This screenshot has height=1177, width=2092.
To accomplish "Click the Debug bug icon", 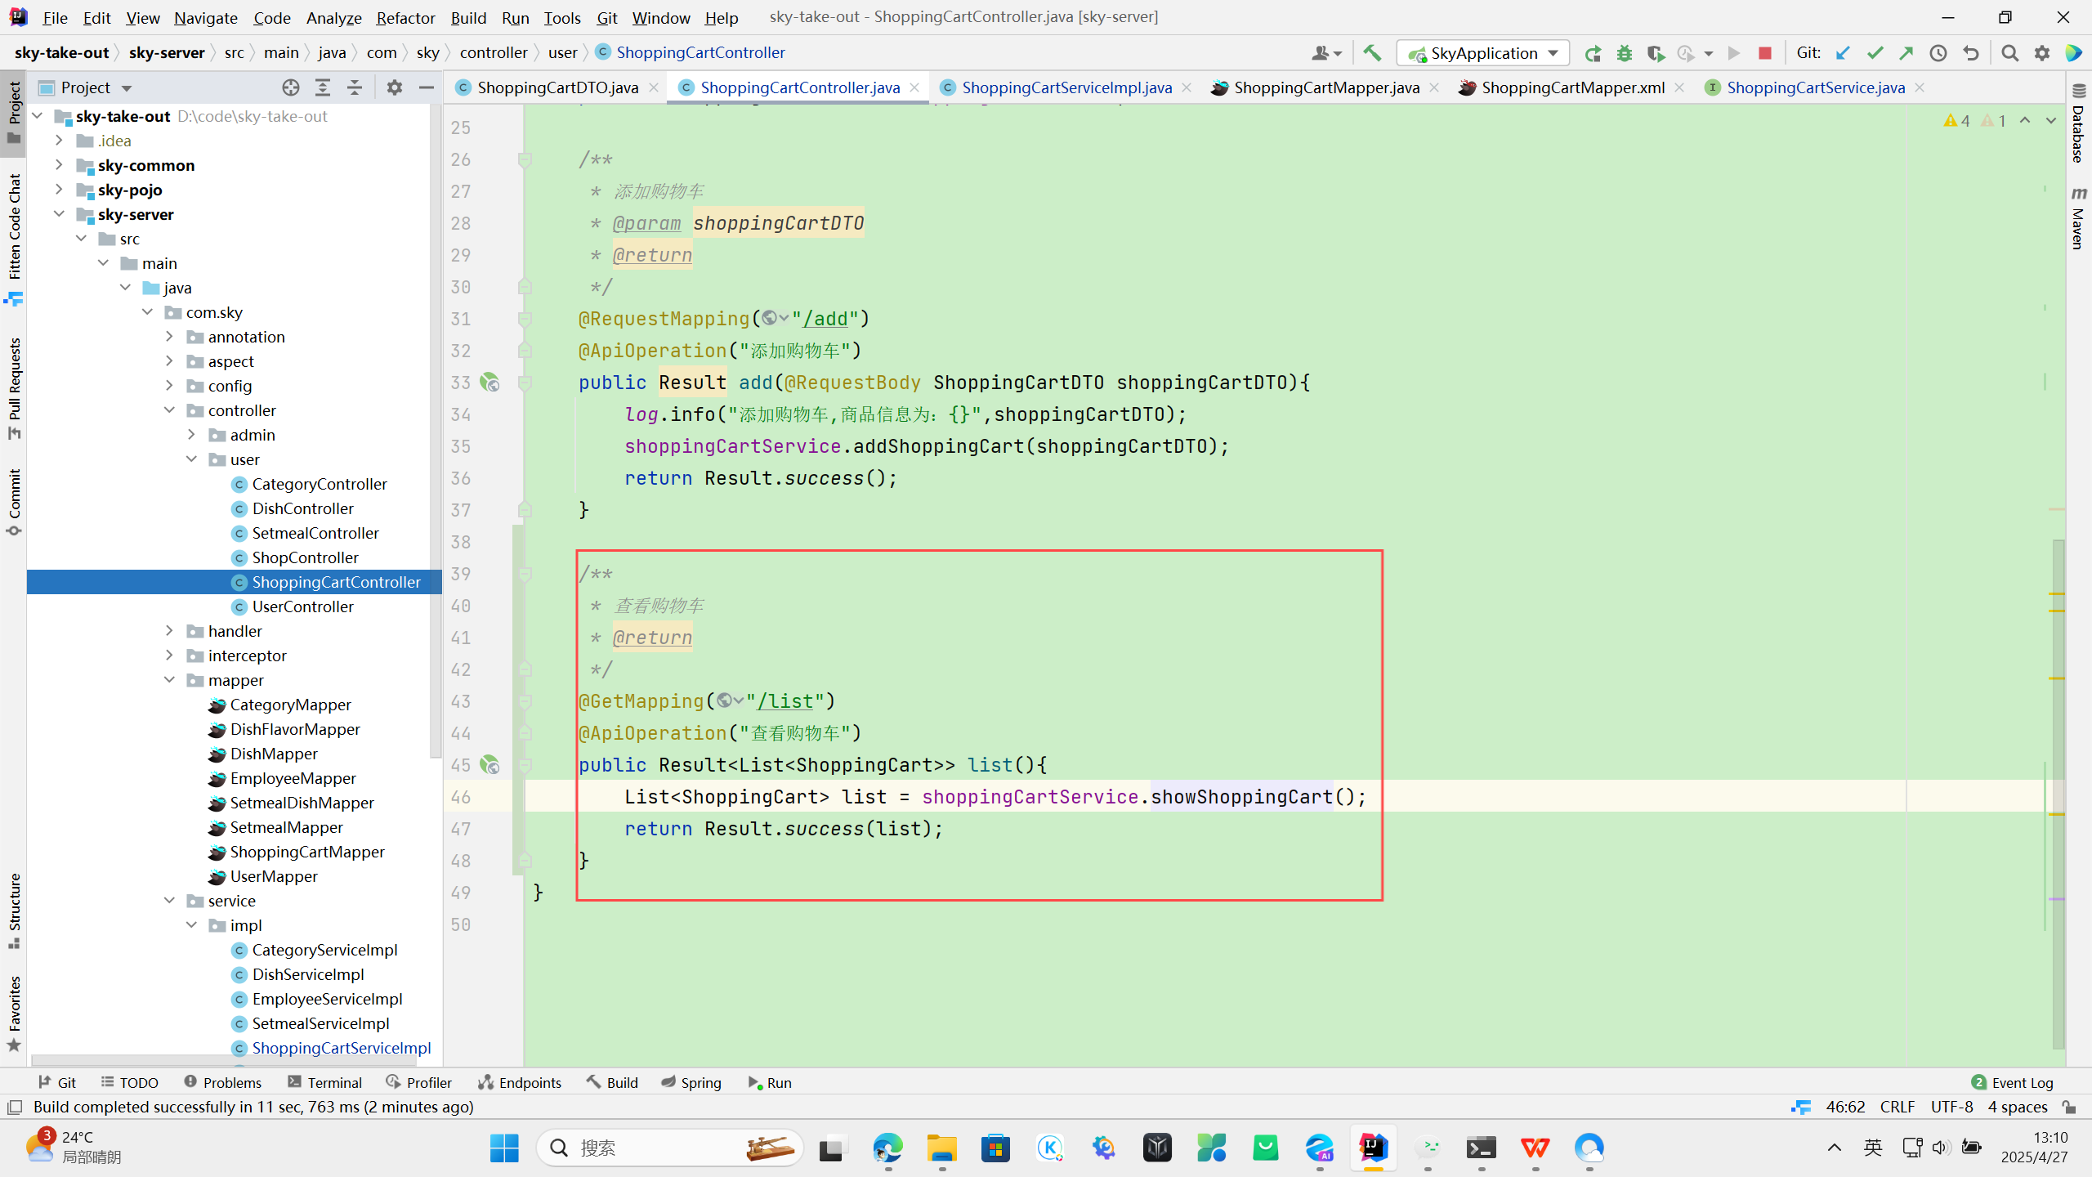I will click(x=1624, y=53).
